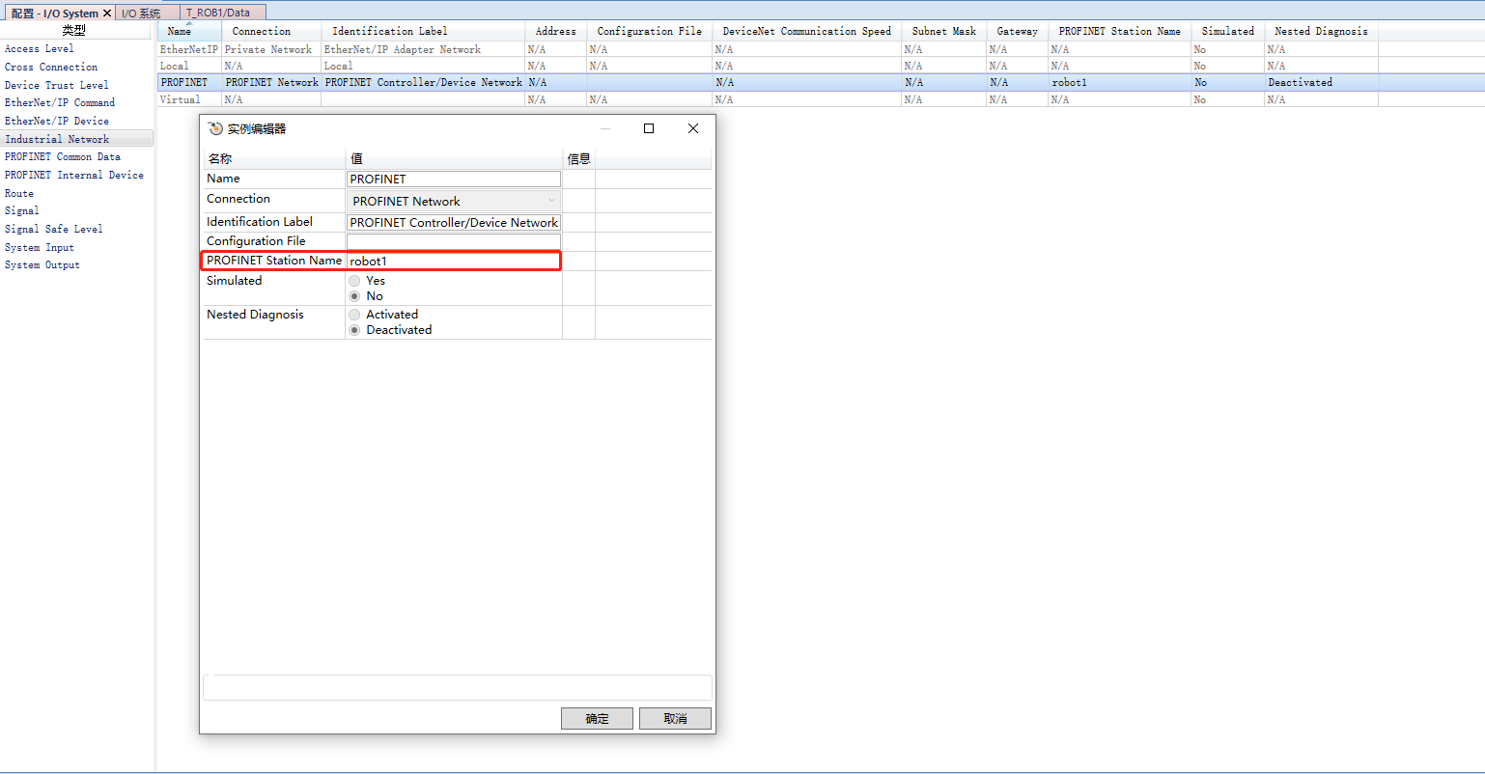Sort table by Name column header
This screenshot has width=1485, height=774.
[189, 31]
